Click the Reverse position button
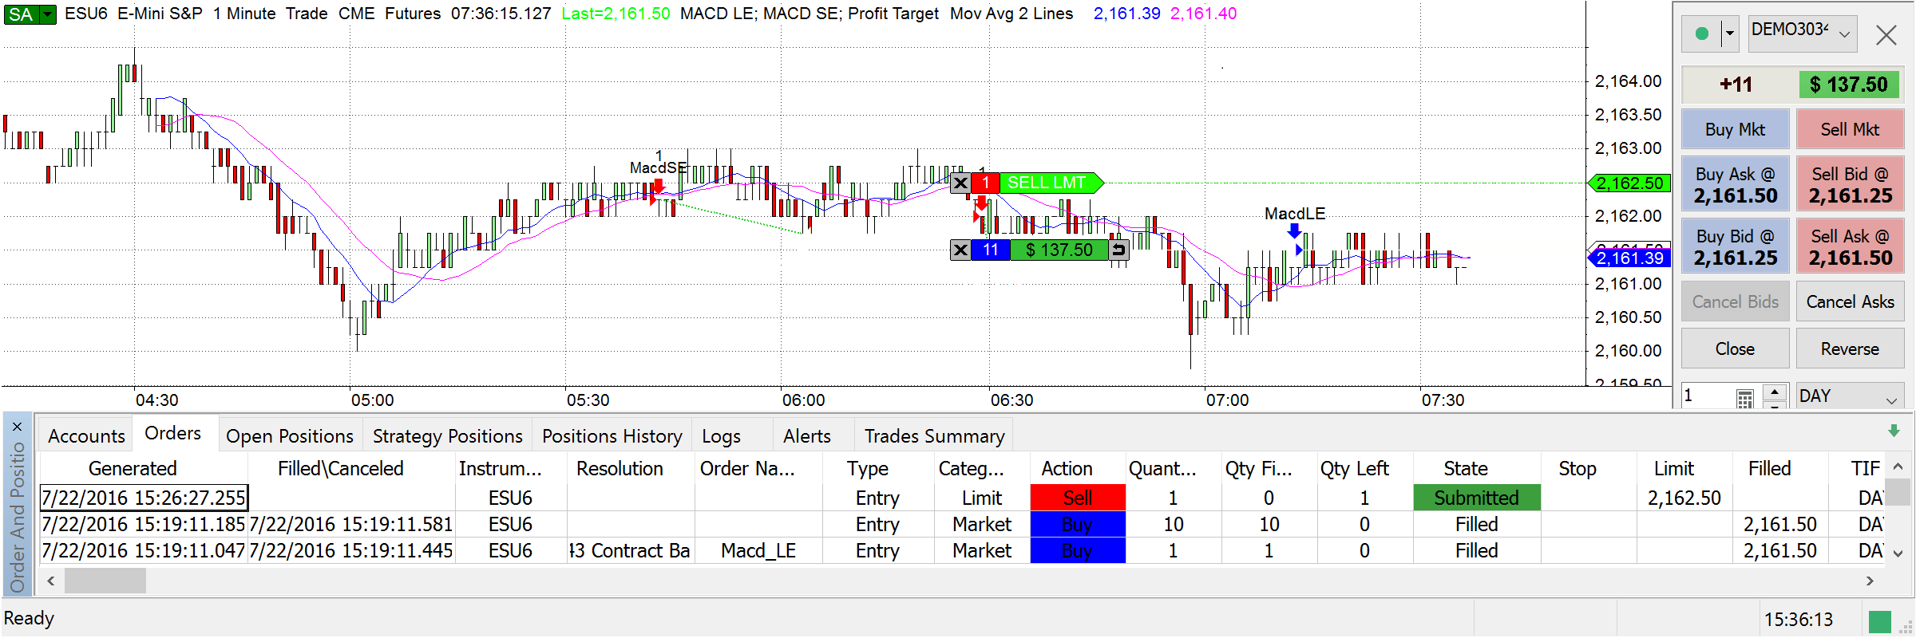 tap(1850, 349)
